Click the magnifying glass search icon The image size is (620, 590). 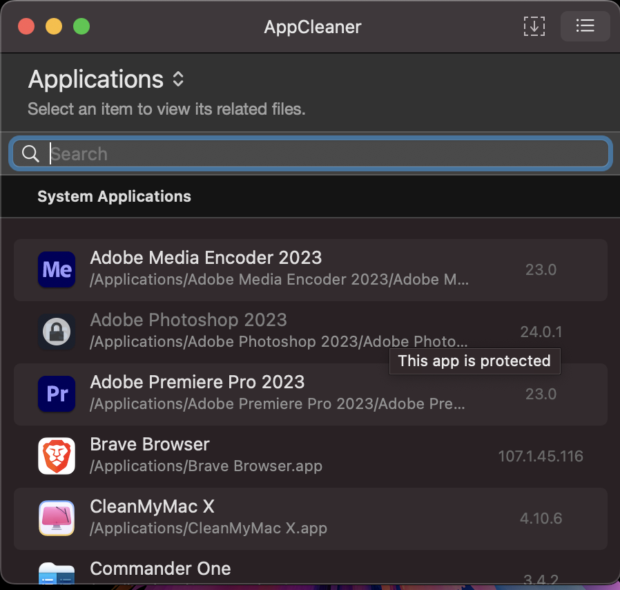pyautogui.click(x=30, y=153)
